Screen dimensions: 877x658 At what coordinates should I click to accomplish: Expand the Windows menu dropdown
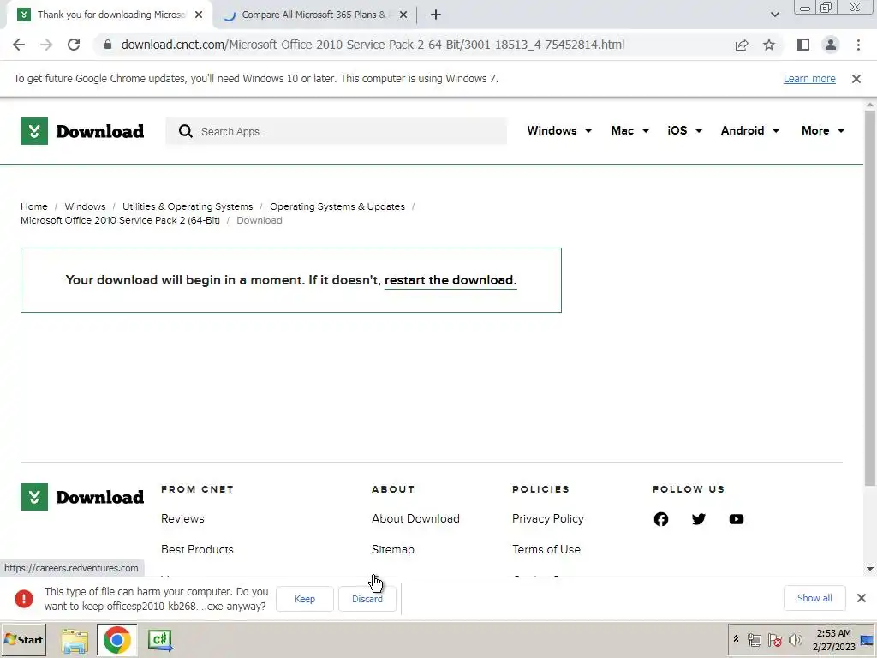558,131
